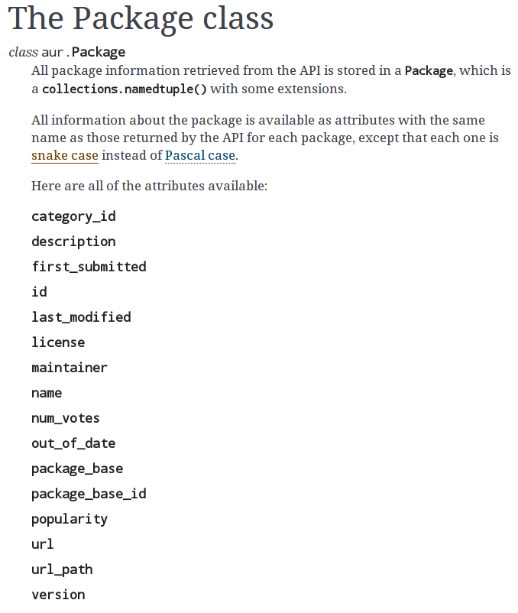Open the snake case link

pos(65,156)
